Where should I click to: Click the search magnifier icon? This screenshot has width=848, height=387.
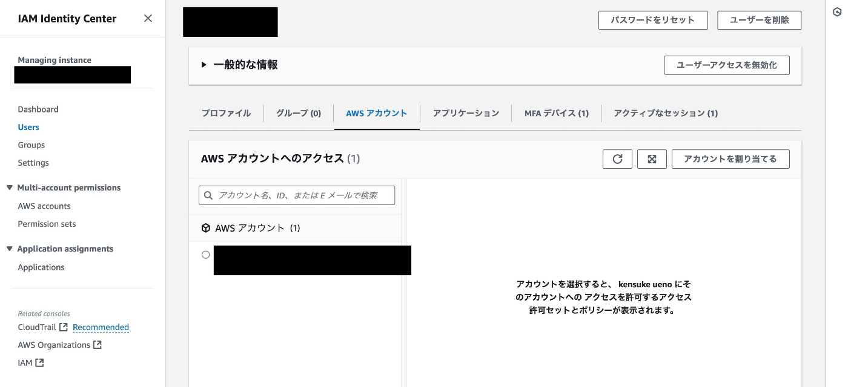tap(208, 195)
